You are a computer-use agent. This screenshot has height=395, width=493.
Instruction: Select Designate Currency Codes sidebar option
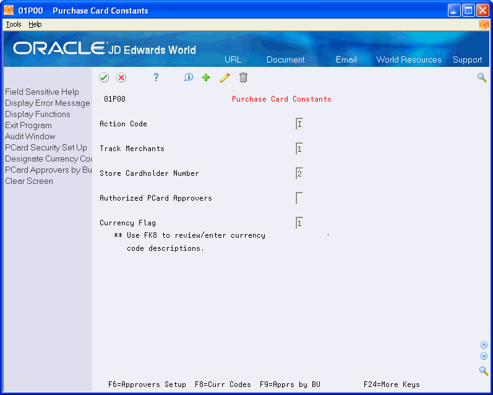(48, 158)
